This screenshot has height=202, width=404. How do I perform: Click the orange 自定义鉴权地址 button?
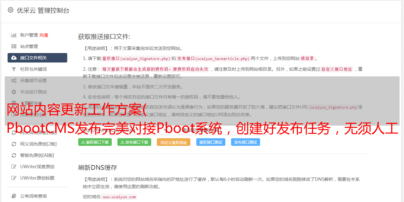(x=174, y=142)
